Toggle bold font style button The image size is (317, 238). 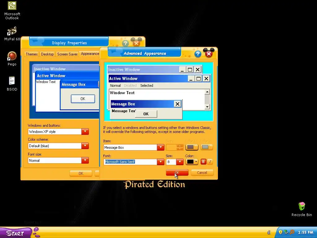point(203,162)
